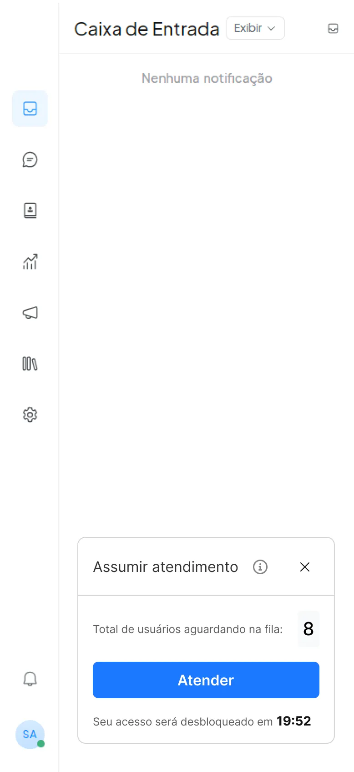Click the notifications bell icon
354x772 pixels.
[x=30, y=679]
